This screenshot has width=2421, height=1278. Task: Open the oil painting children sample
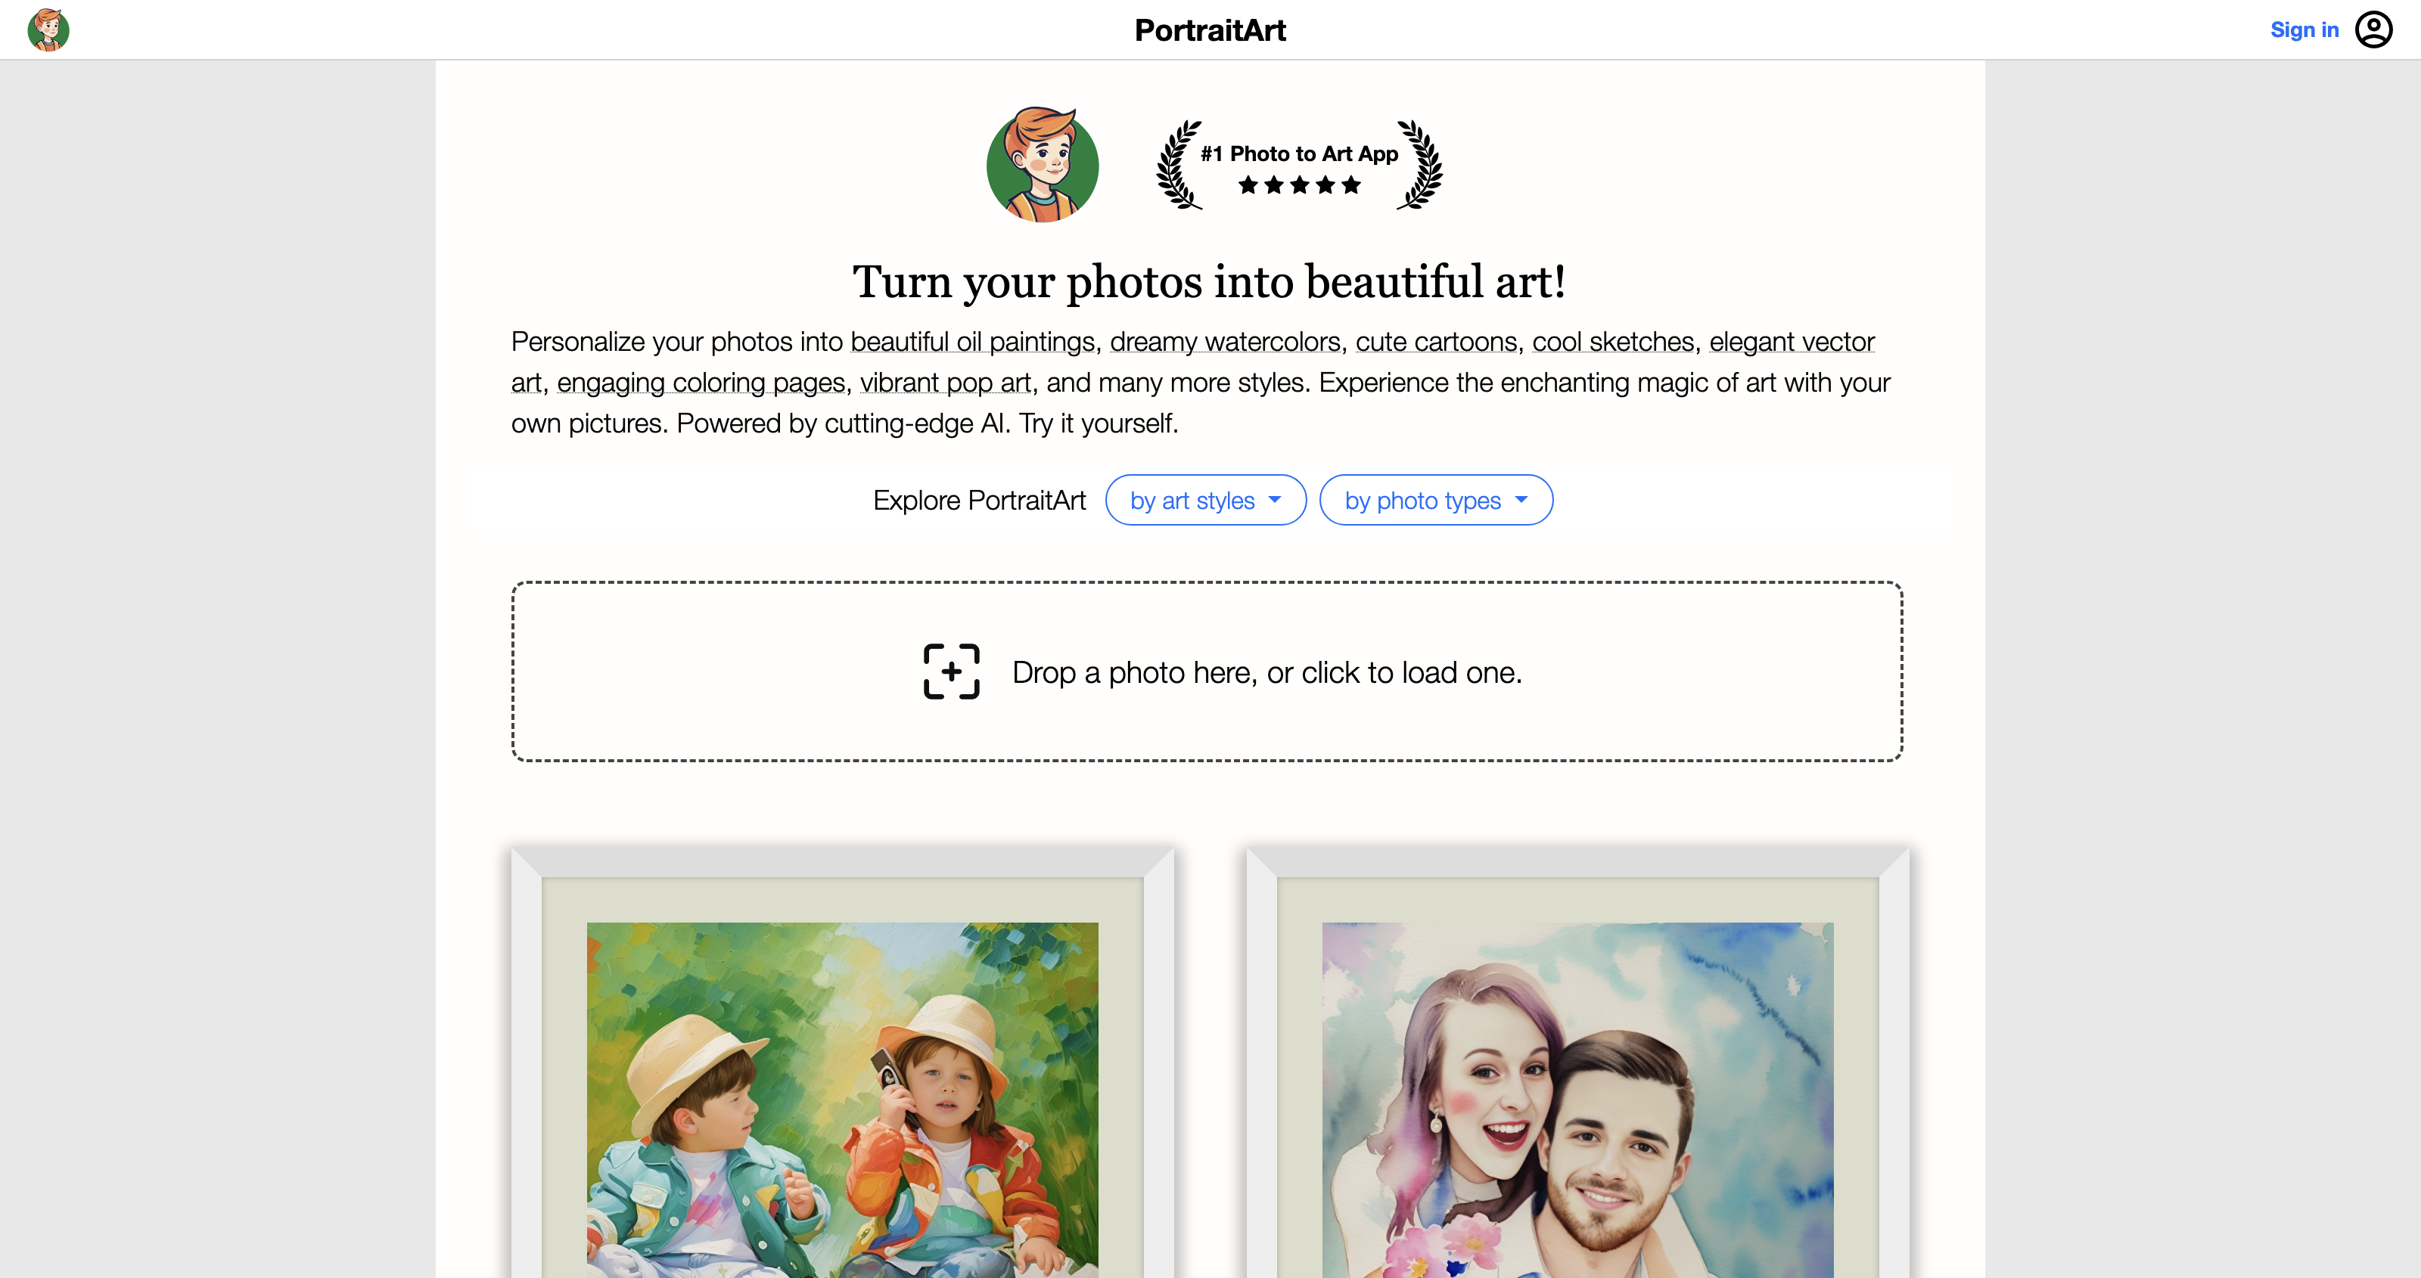pos(842,1100)
